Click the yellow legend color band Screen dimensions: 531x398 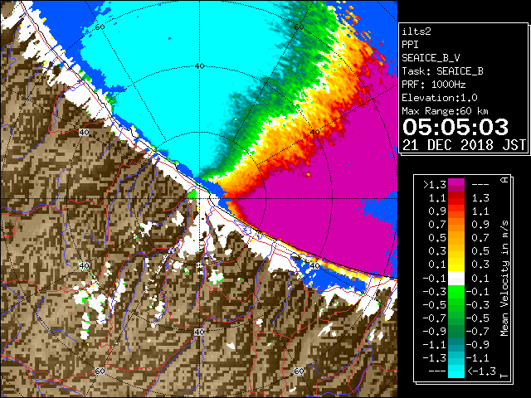[456, 264]
